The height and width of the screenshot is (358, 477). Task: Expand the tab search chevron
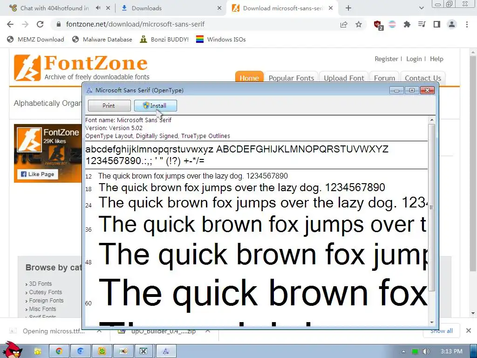(x=421, y=8)
